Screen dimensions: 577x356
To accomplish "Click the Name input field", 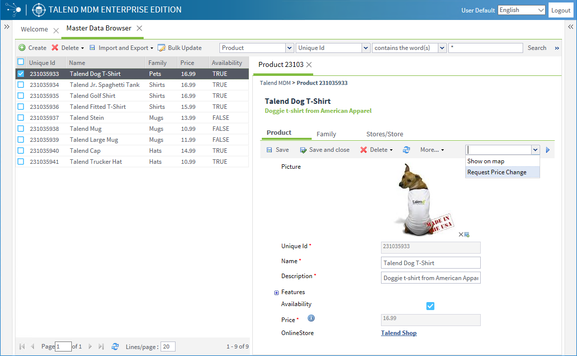I will (430, 263).
